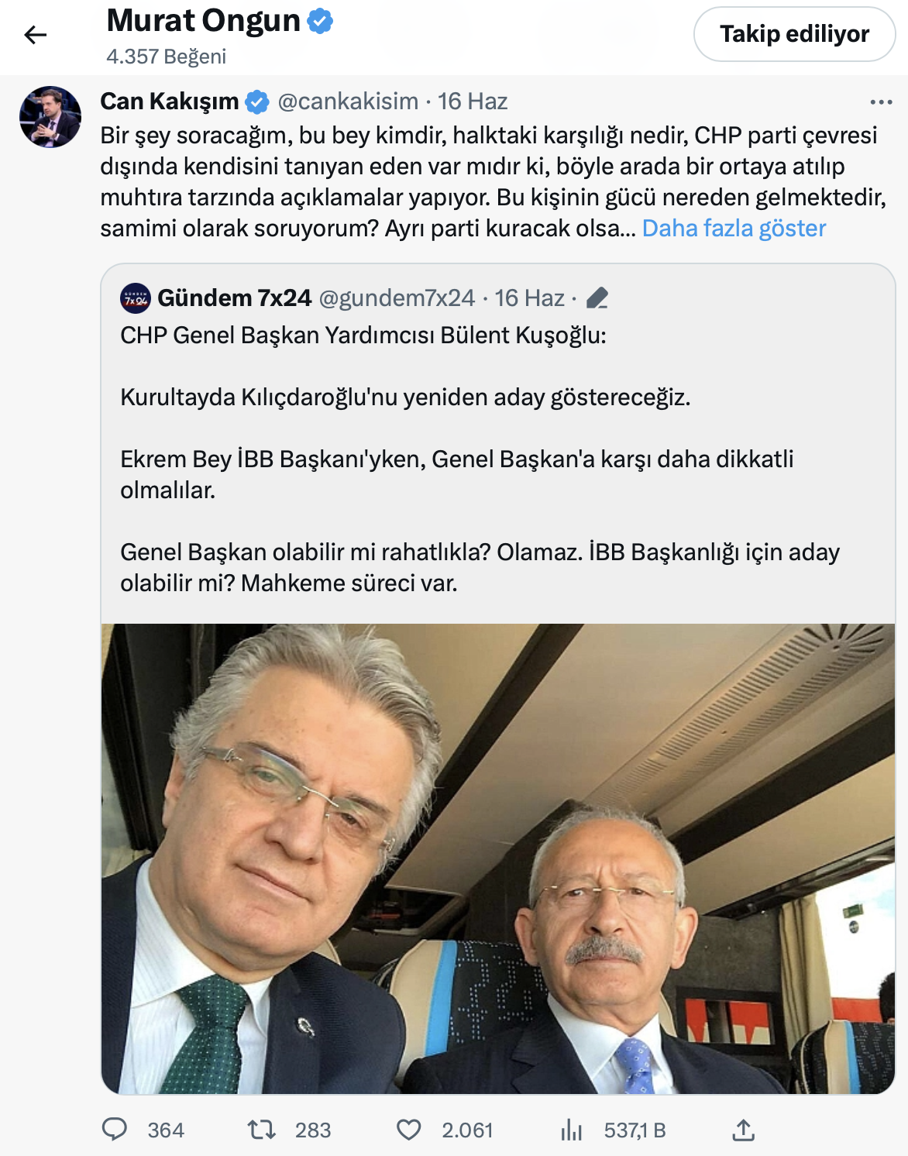The image size is (908, 1156).
Task: Click the Can Kakışım display name
Action: (170, 101)
